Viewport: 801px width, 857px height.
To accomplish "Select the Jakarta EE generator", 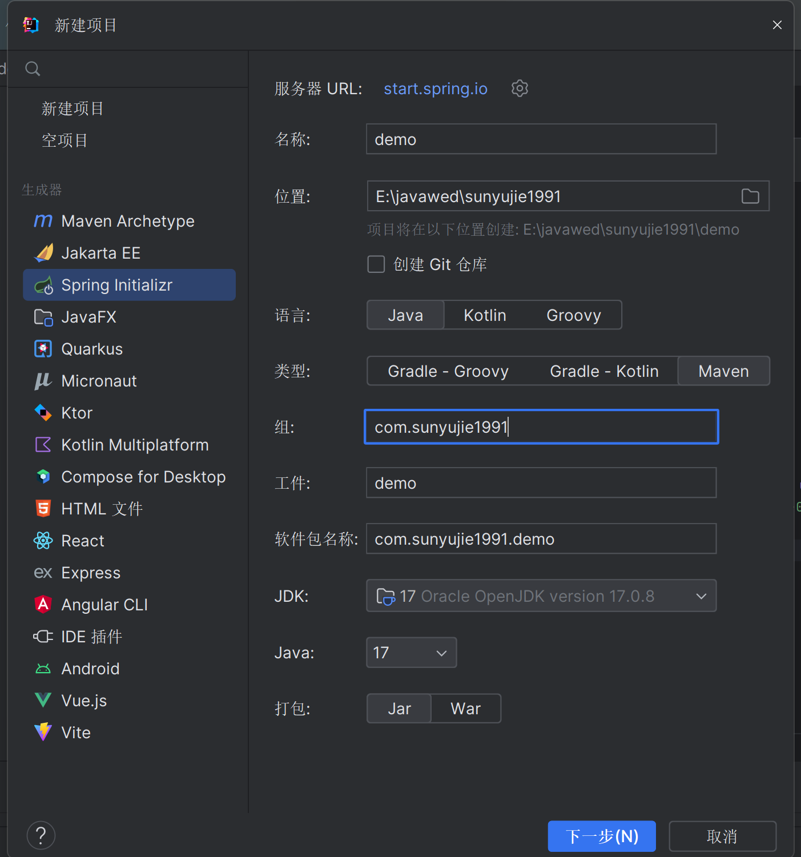I will pos(100,253).
